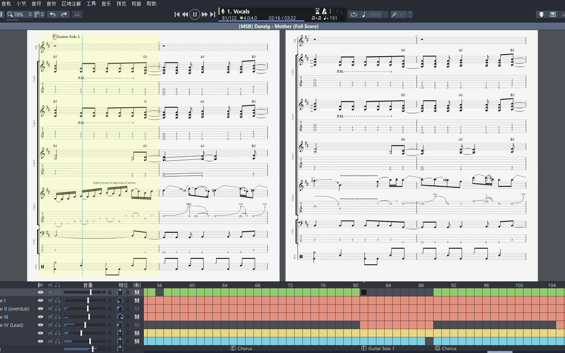Hide Guitar II (overdub) track visibility
This screenshot has width=565, height=353.
click(x=41, y=309)
